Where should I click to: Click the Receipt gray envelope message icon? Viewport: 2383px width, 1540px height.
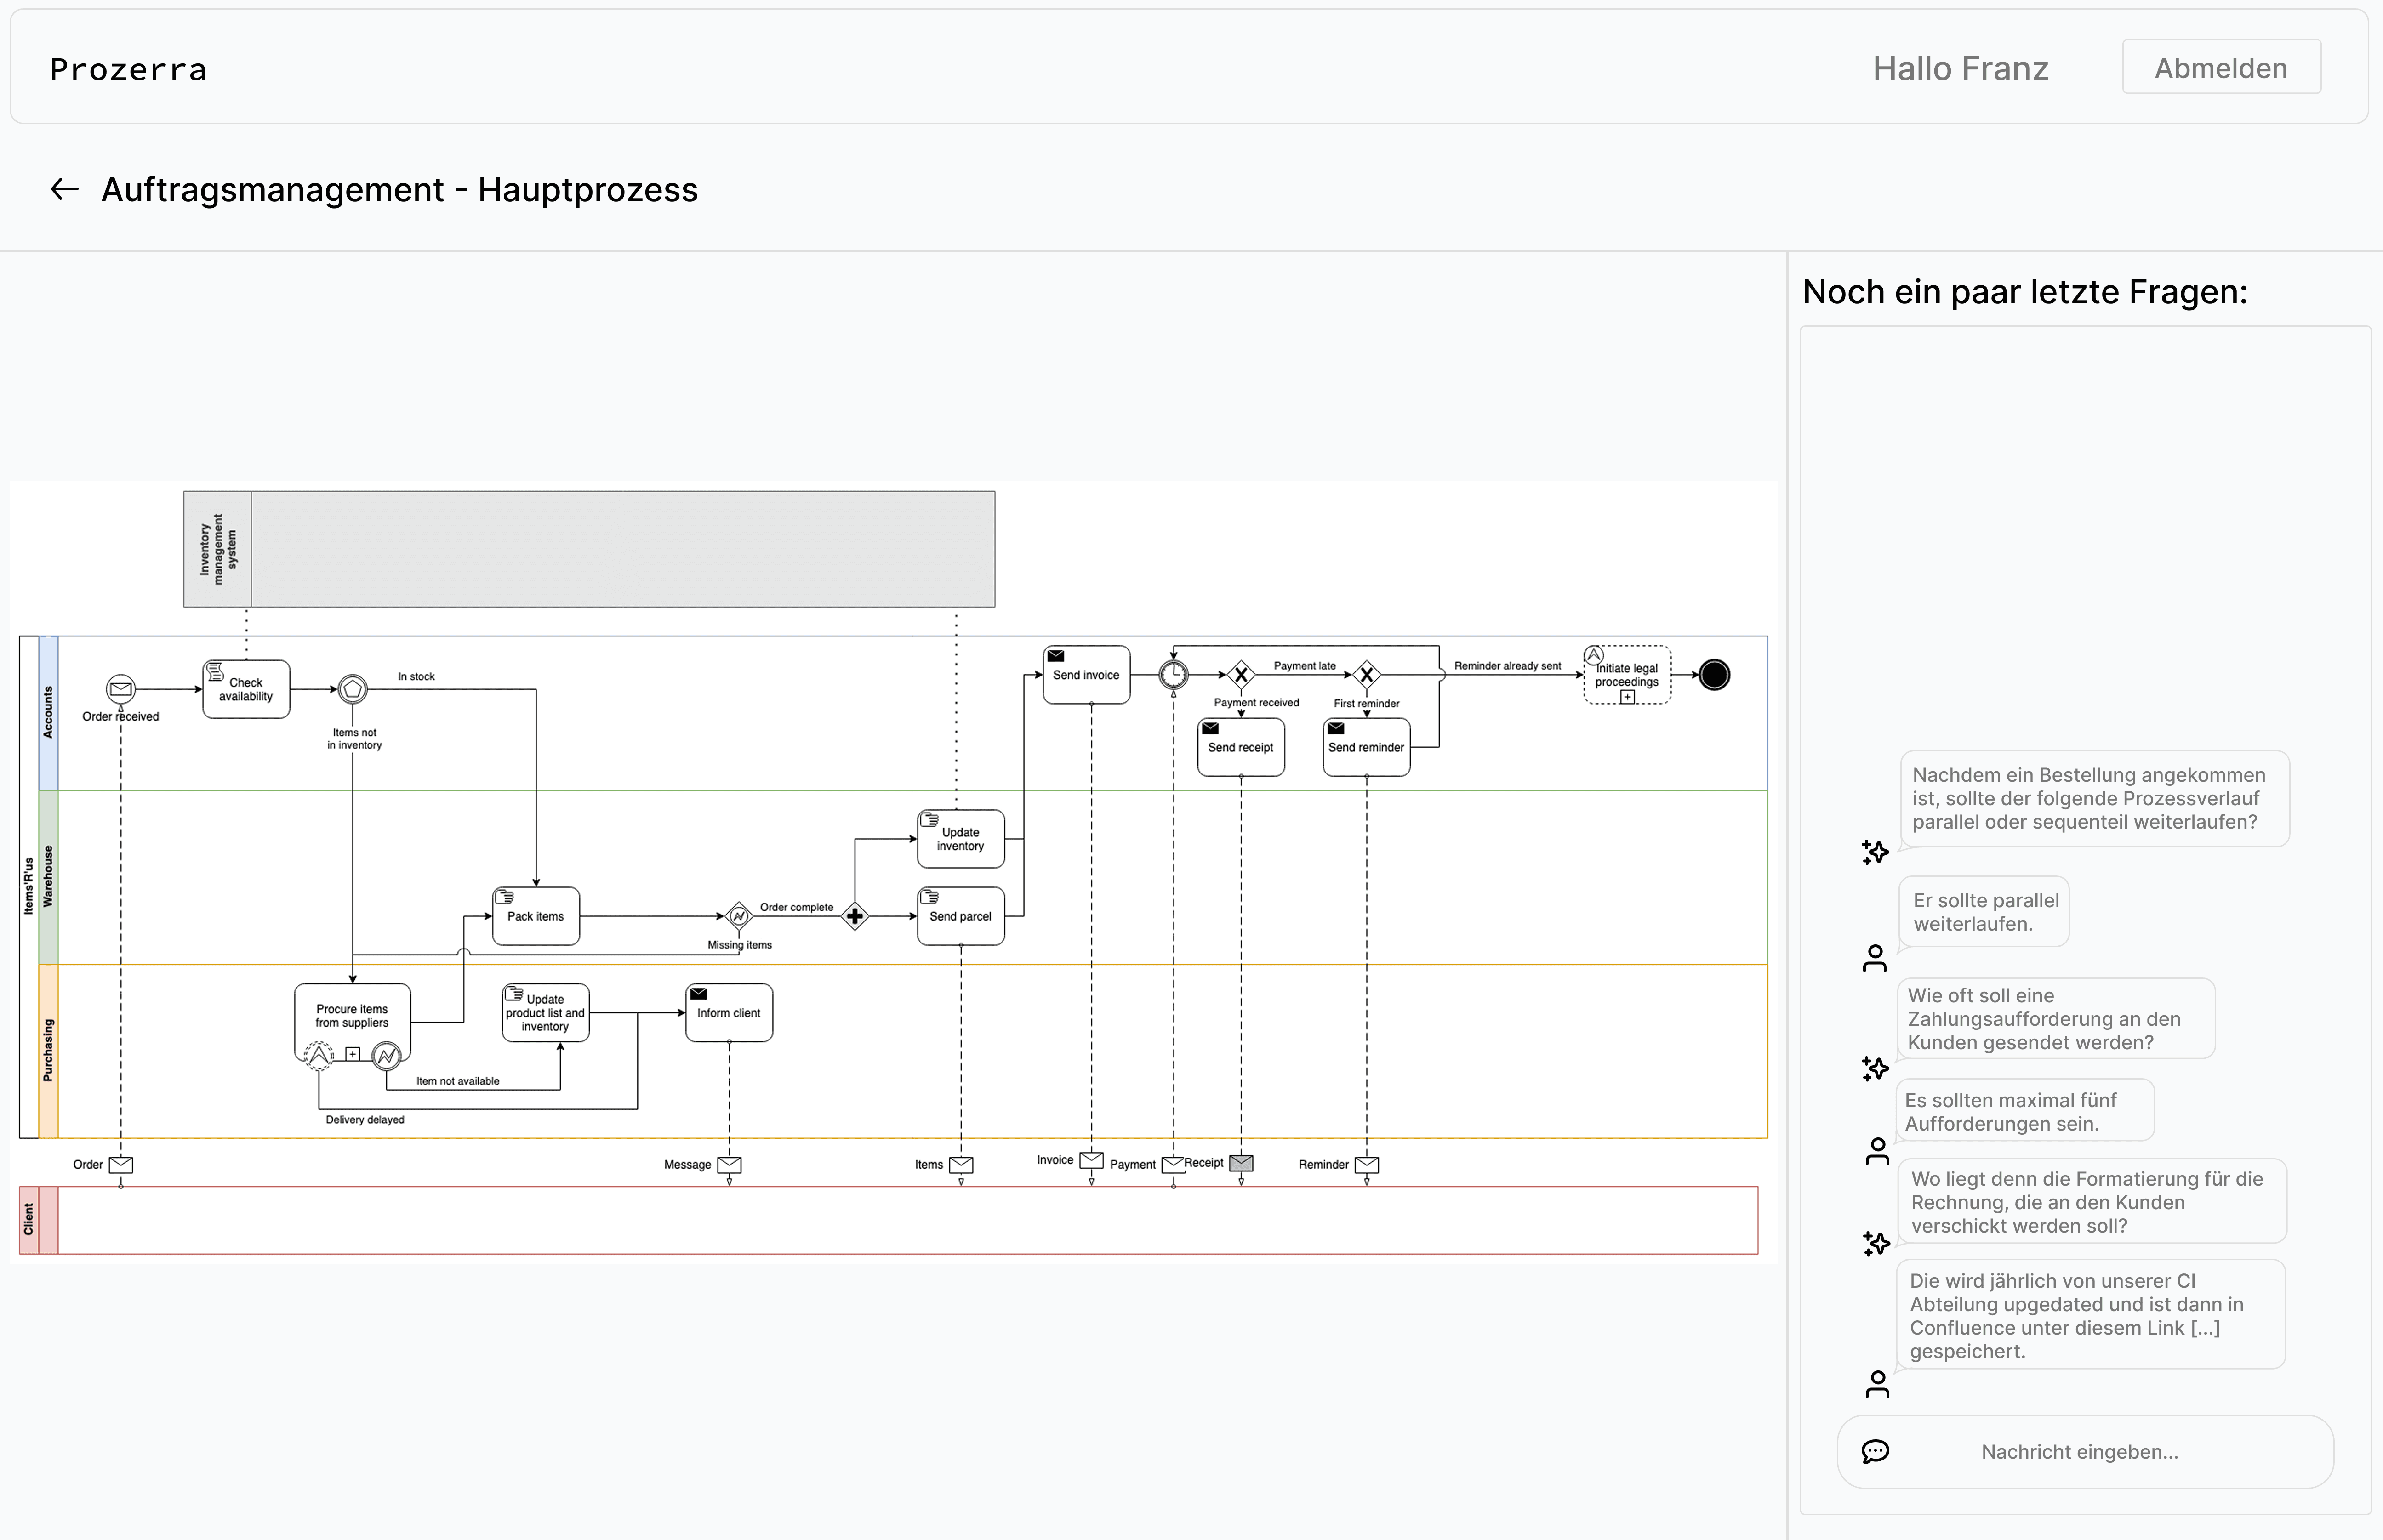(1241, 1163)
